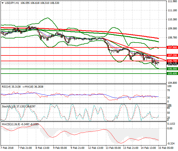
Task: Select the MACD(12,26,9) indicator label
Action: point(11,124)
